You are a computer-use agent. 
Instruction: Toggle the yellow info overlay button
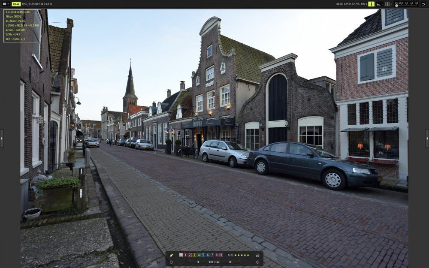371,4
